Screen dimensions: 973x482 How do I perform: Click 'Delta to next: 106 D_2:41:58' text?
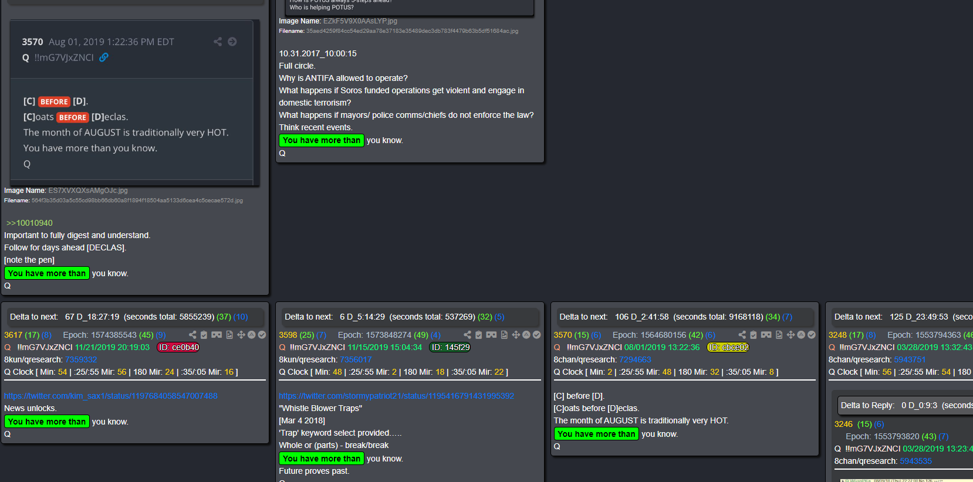(614, 317)
